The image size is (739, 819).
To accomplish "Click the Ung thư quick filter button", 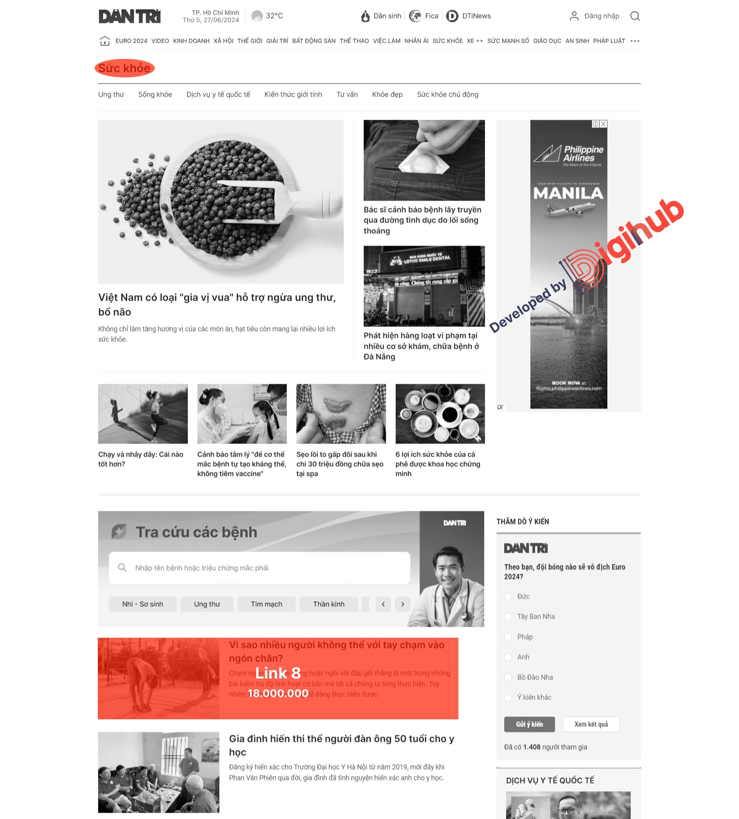I will click(207, 603).
